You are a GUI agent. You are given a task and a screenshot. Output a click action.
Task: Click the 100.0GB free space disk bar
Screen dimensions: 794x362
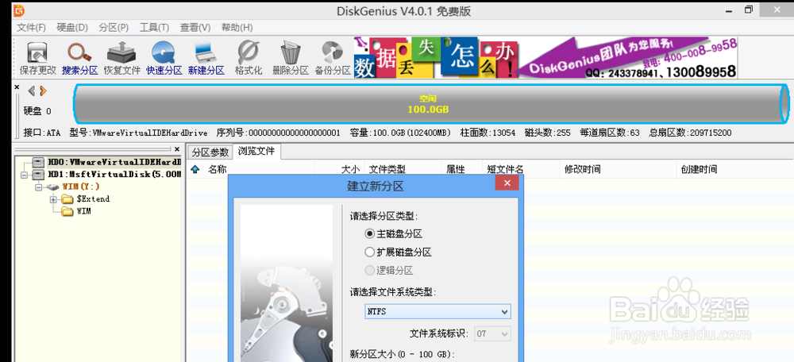tap(430, 104)
